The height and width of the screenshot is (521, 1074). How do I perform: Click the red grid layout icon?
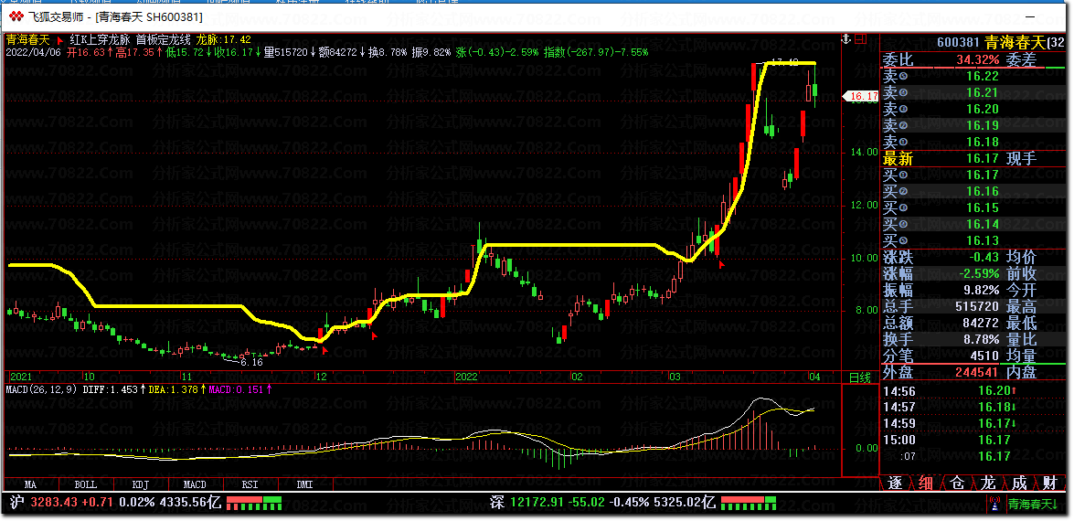tap(861, 39)
